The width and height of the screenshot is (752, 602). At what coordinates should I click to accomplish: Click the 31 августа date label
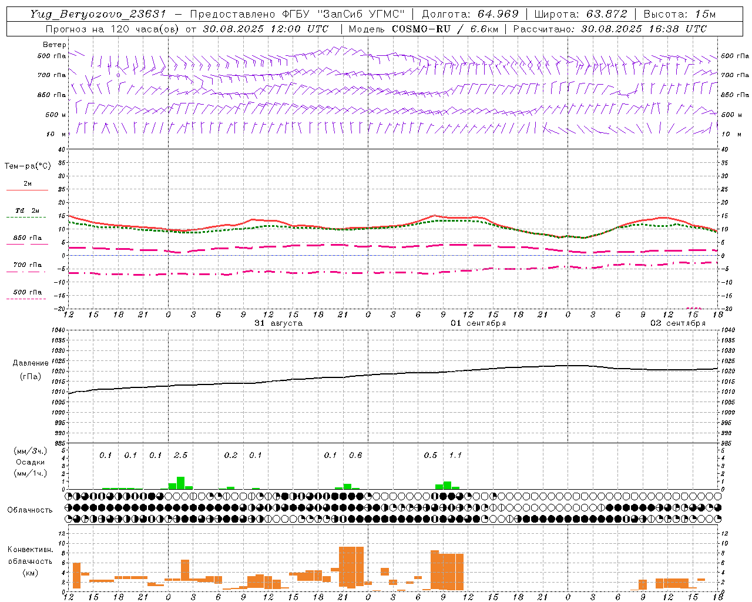click(x=278, y=323)
